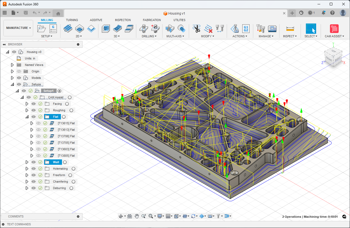Screen dimensions: 350x228
Task: Collapse the Flat folder in the browser
Action: click(27, 117)
